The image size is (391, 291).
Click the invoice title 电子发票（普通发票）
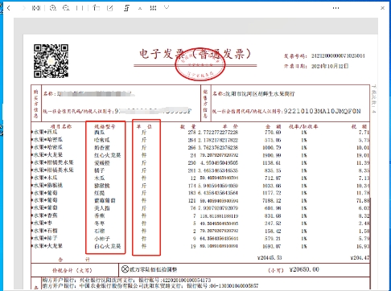point(195,54)
